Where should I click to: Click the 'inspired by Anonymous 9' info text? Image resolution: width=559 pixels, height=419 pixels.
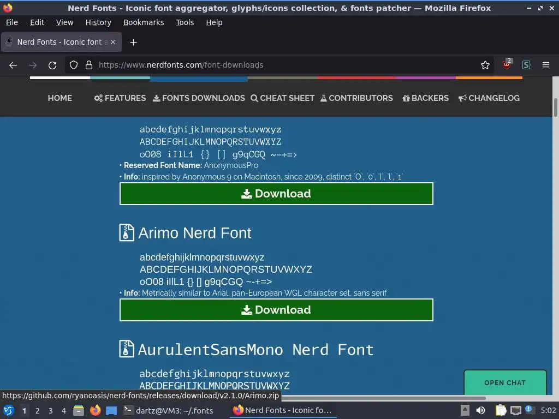coord(272,177)
